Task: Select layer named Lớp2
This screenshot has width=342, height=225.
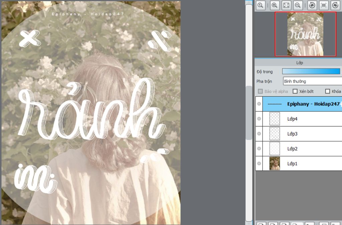Action: pyautogui.click(x=292, y=149)
